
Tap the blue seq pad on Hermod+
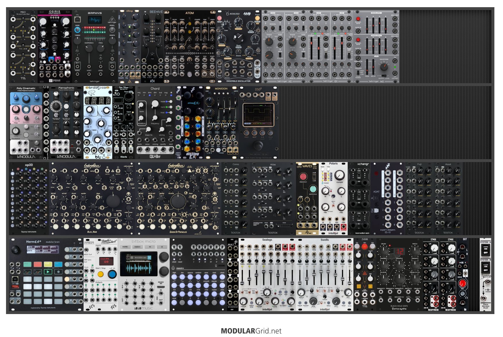(x=58, y=264)
